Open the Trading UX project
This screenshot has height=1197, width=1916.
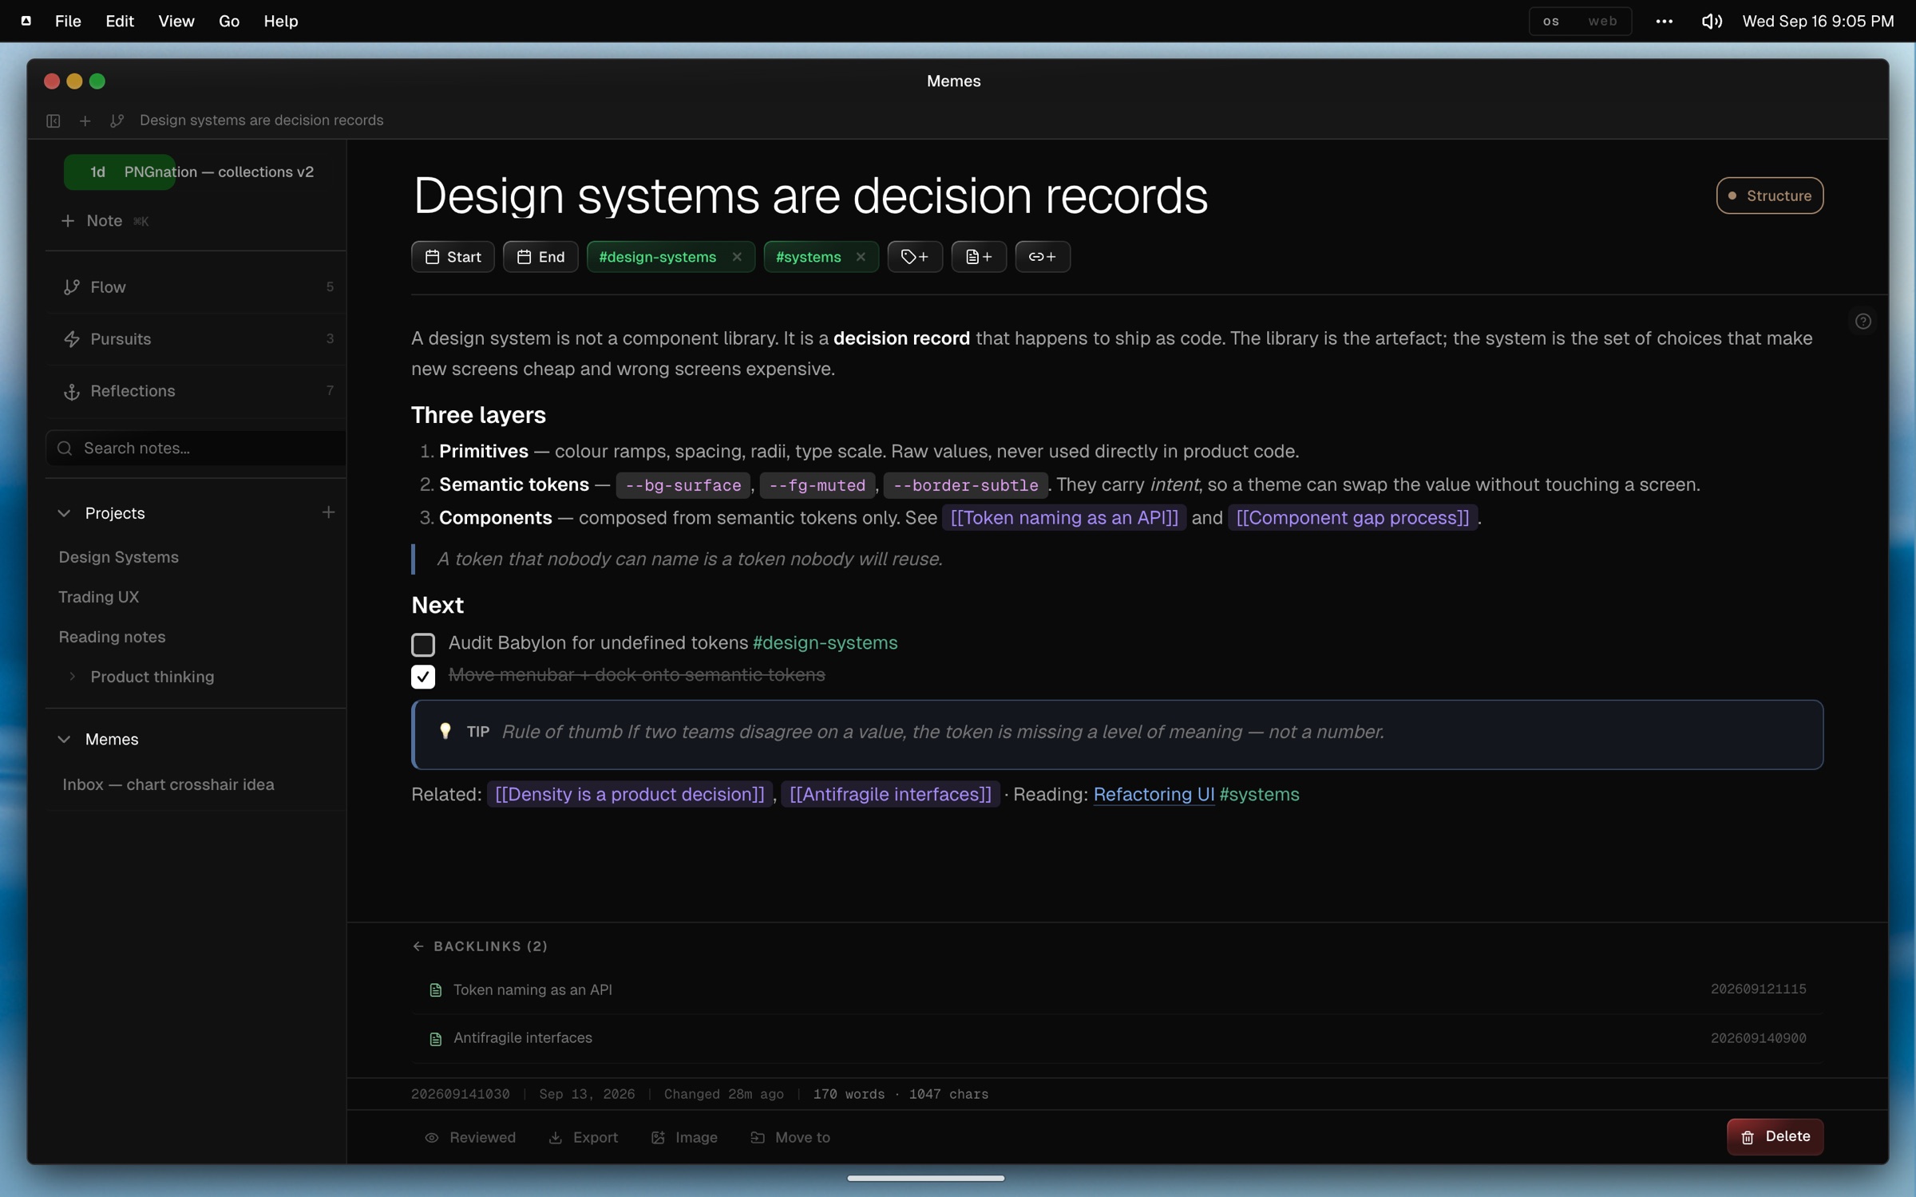coord(98,597)
